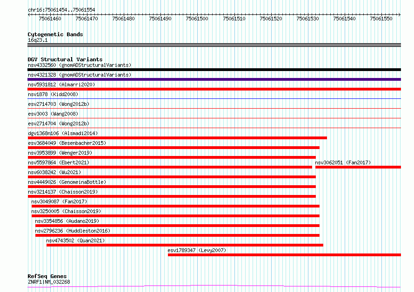This screenshot has width=414, height=292.
Task: Select the magenta ZNRF1 gene track line
Action: [214, 286]
